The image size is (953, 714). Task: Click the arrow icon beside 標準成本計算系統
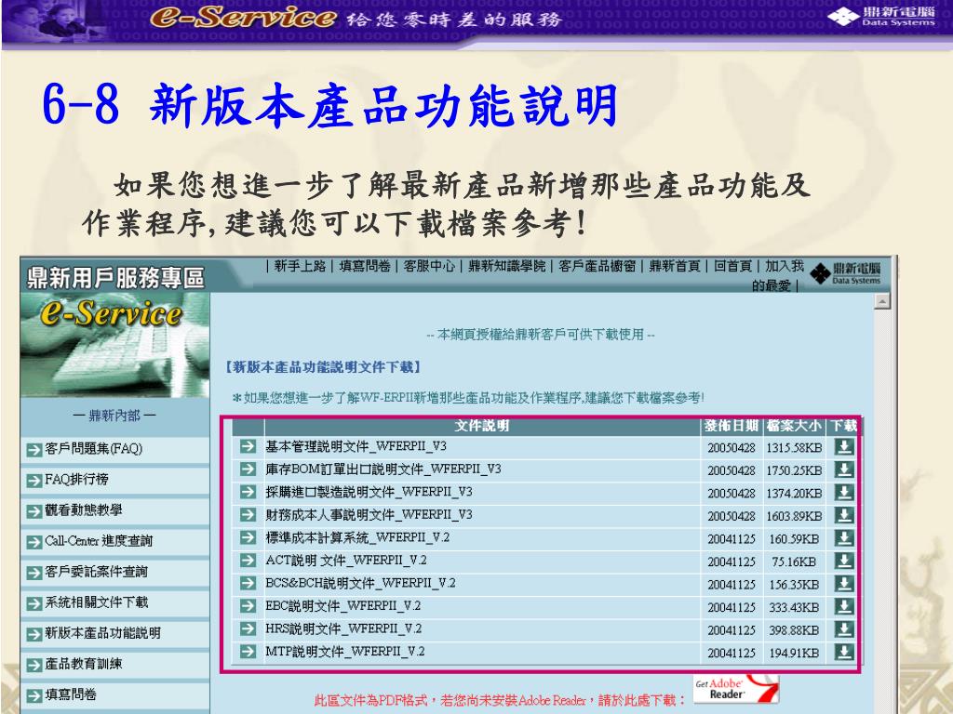point(248,538)
